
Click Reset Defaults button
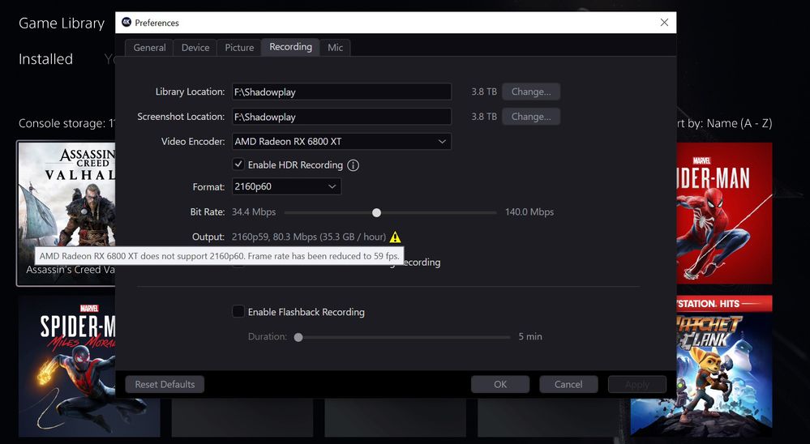click(165, 384)
